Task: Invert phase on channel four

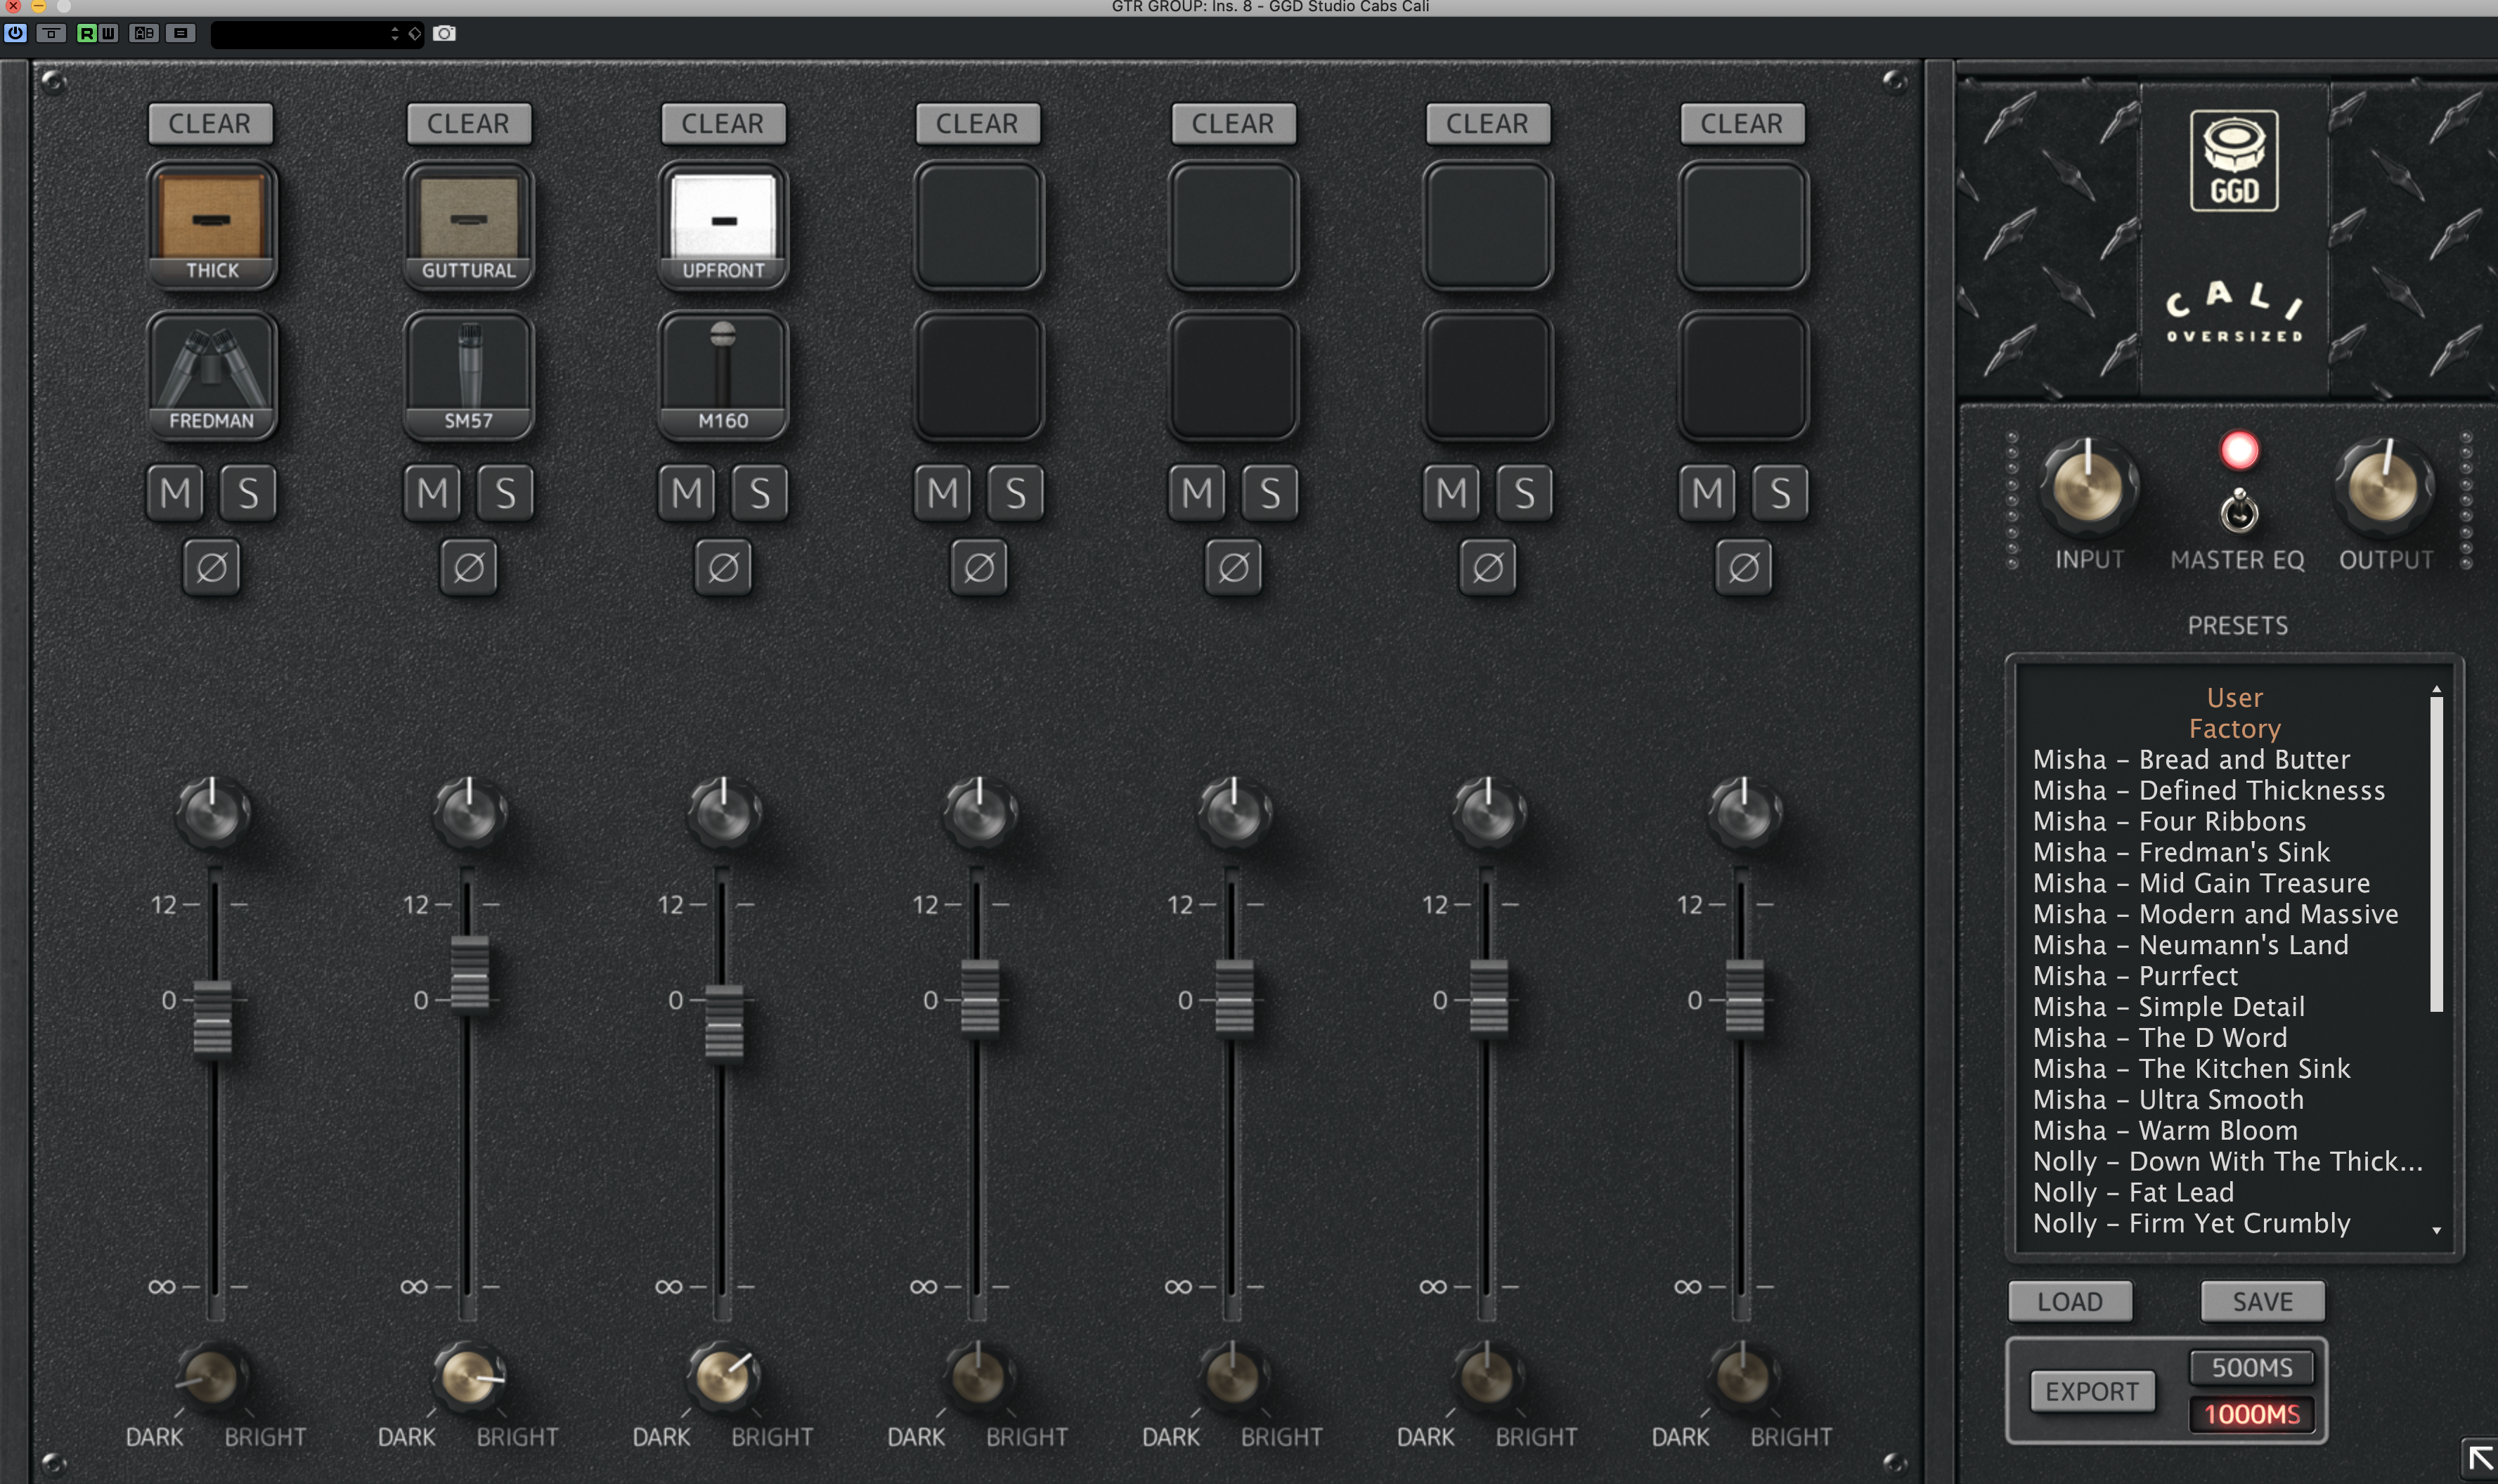Action: pos(979,567)
